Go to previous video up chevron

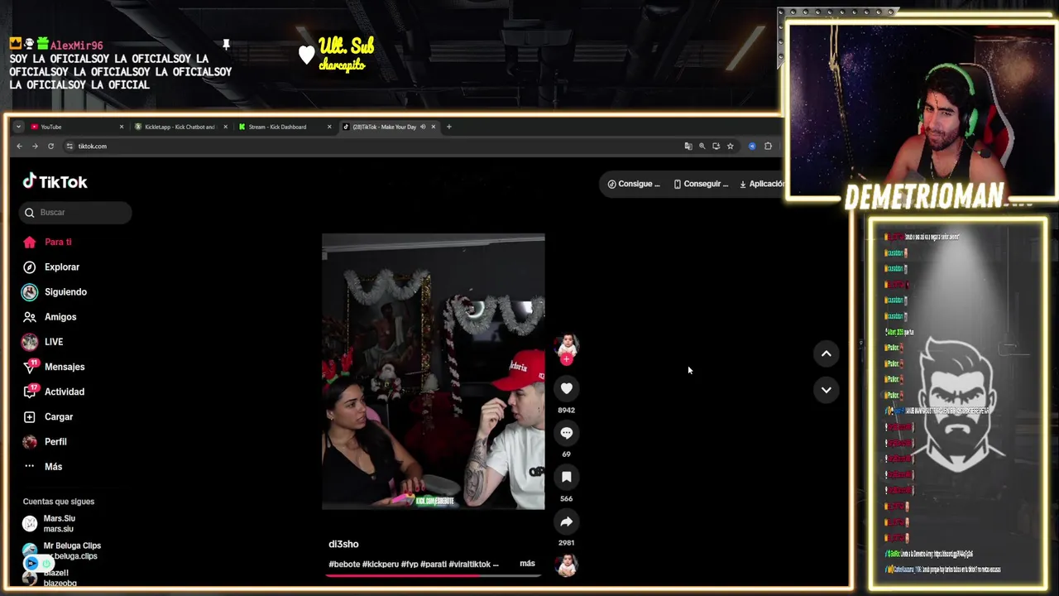click(826, 353)
